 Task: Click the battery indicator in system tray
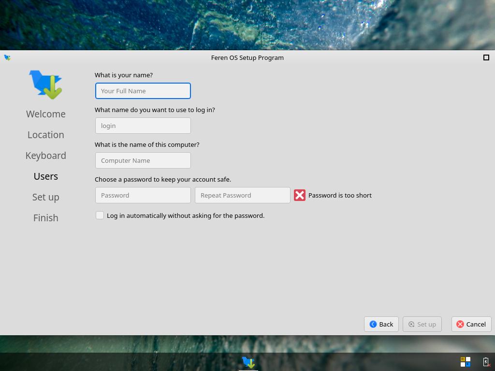coord(486,362)
